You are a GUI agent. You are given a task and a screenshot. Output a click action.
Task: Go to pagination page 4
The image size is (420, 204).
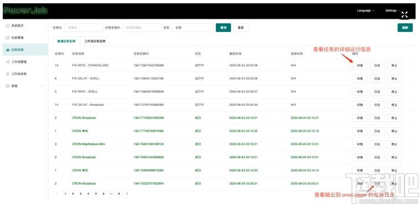(88, 194)
